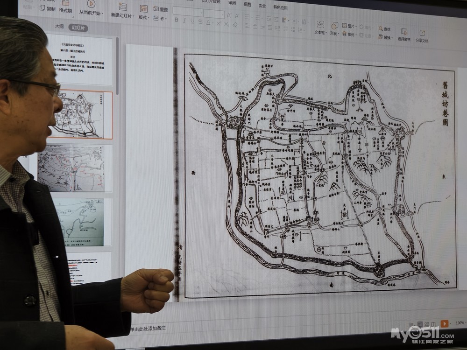This screenshot has height=350, width=467.
Task: Toggle italic formatting button
Action: (x=184, y=21)
